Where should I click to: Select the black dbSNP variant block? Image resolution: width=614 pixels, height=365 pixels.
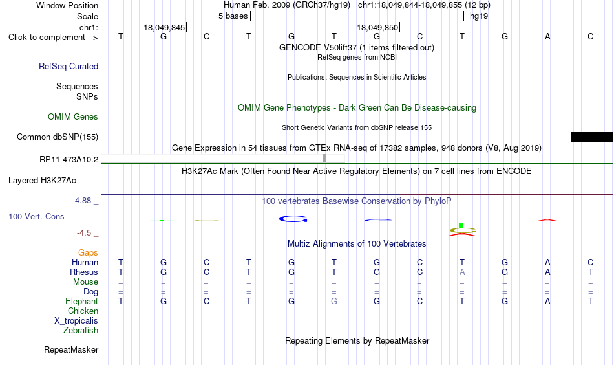pos(591,137)
